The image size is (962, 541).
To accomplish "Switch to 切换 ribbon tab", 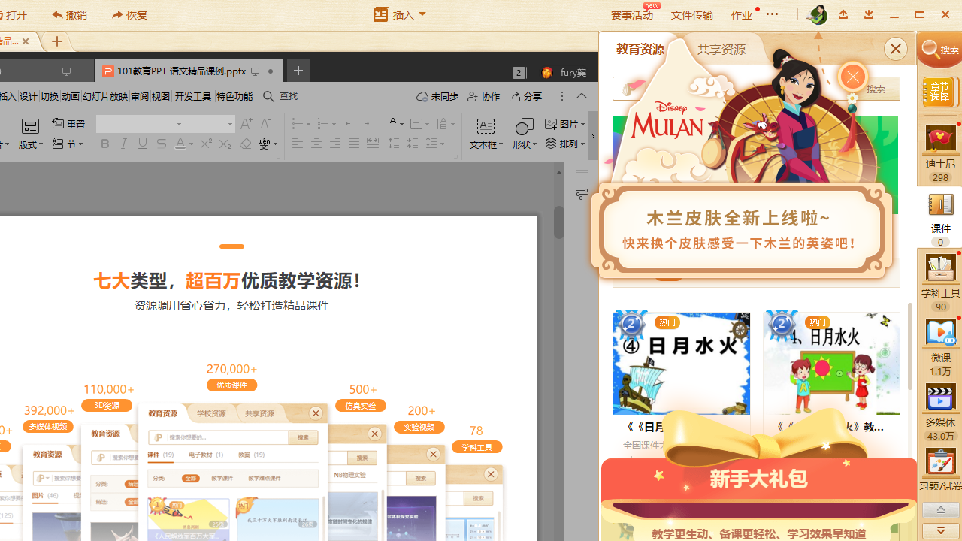I will tap(50, 96).
